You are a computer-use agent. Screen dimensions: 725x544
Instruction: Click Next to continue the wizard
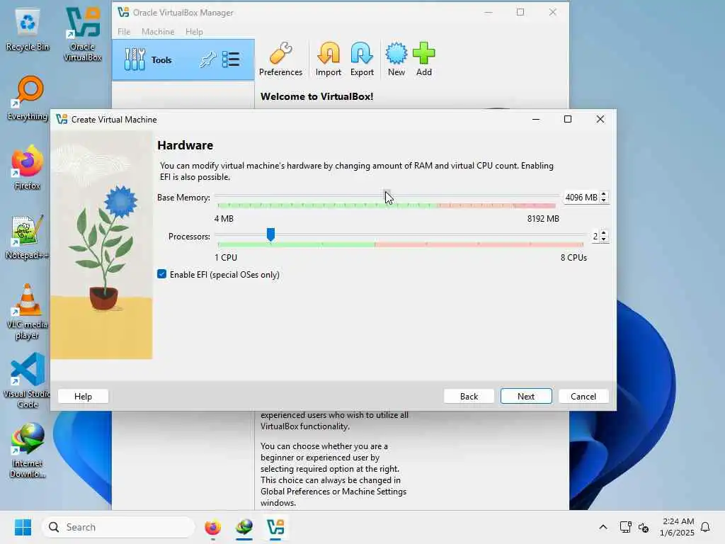(x=526, y=397)
